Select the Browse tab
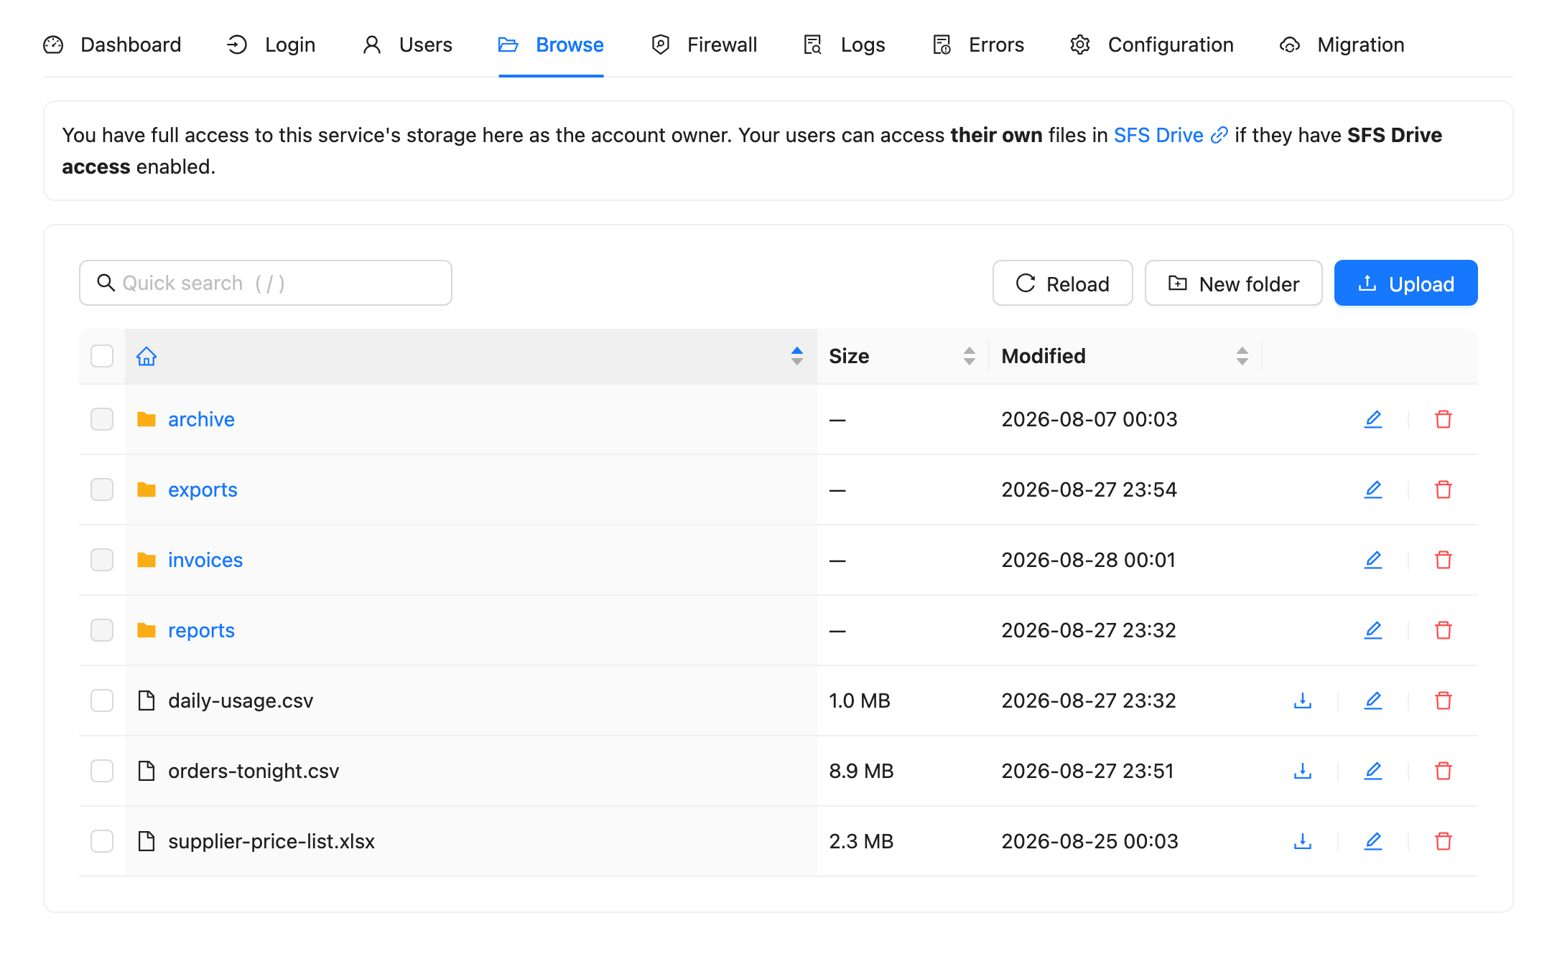The image size is (1557, 956). coord(552,44)
